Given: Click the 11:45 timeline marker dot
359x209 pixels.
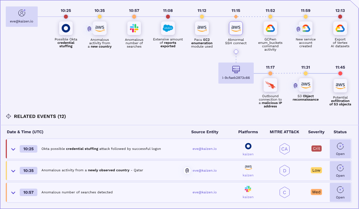Looking at the screenshot, I should [x=340, y=73].
